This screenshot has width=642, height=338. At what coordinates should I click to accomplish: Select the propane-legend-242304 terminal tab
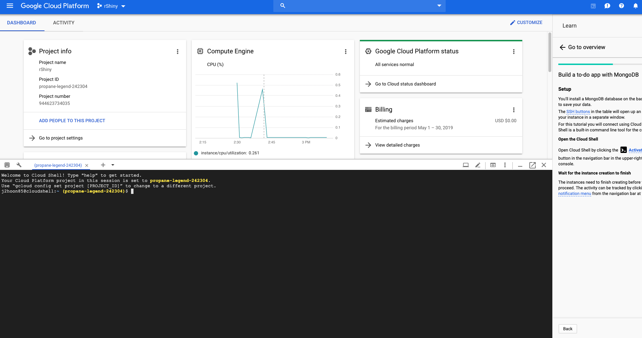[58, 165]
